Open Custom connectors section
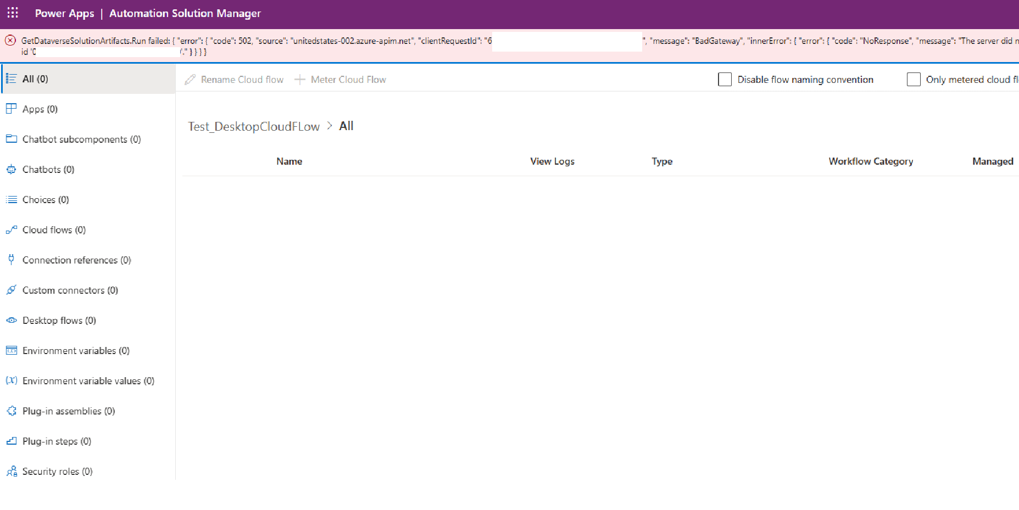The height and width of the screenshot is (510, 1019). [70, 290]
